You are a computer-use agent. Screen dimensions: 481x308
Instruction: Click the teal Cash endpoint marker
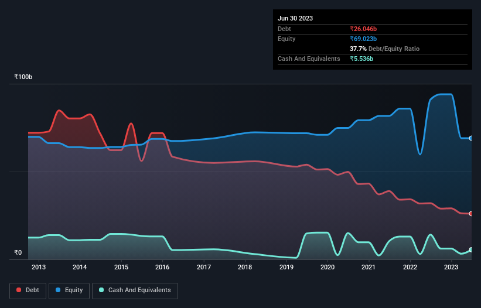pos(471,250)
